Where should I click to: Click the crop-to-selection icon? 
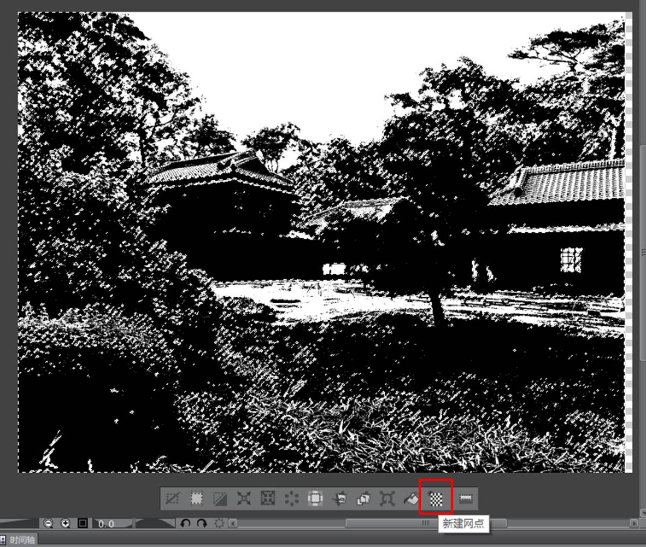point(197,498)
